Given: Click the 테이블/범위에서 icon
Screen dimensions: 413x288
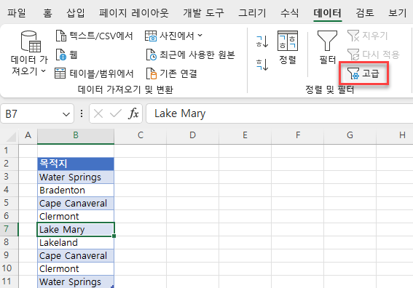Looking at the screenshot, I should [60, 73].
